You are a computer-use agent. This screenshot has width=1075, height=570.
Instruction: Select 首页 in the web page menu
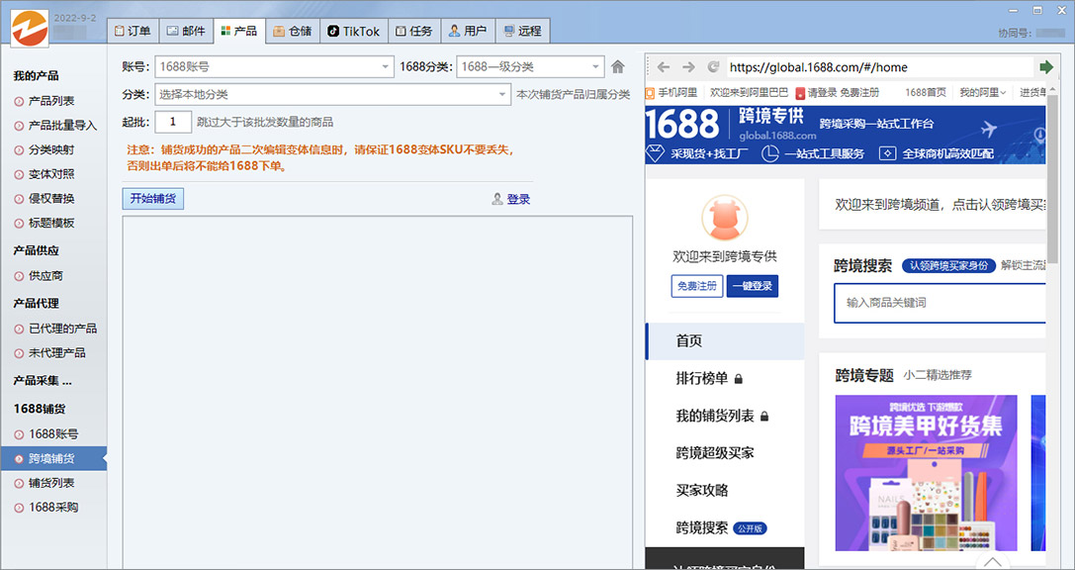725,340
